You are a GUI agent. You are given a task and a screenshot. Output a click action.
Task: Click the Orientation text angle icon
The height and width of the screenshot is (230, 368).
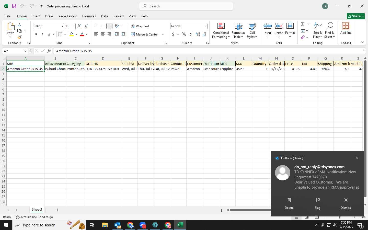coord(117,26)
